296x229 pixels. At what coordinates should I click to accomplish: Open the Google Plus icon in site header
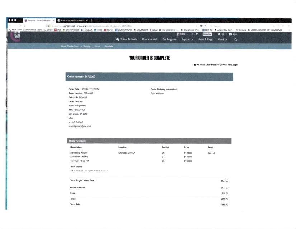pyautogui.click(x=235, y=34)
